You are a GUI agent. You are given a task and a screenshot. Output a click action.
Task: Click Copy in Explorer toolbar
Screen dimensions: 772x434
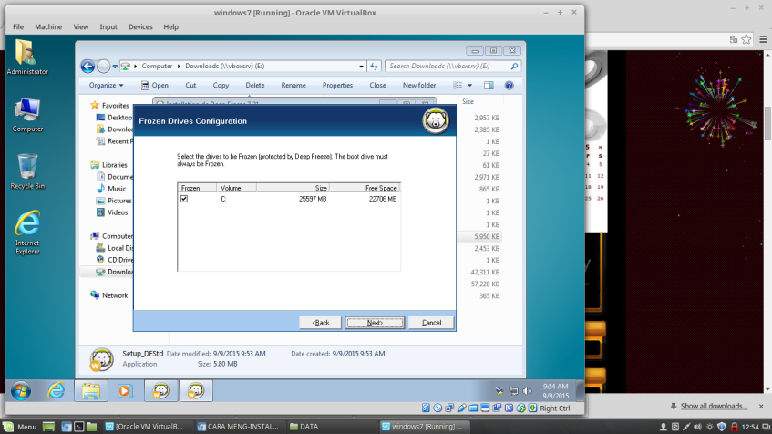click(221, 85)
